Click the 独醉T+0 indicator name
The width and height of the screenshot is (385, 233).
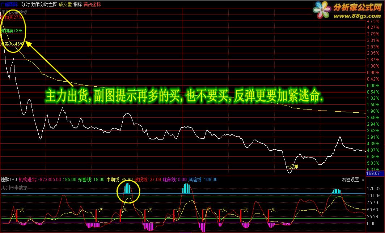pos(9,180)
